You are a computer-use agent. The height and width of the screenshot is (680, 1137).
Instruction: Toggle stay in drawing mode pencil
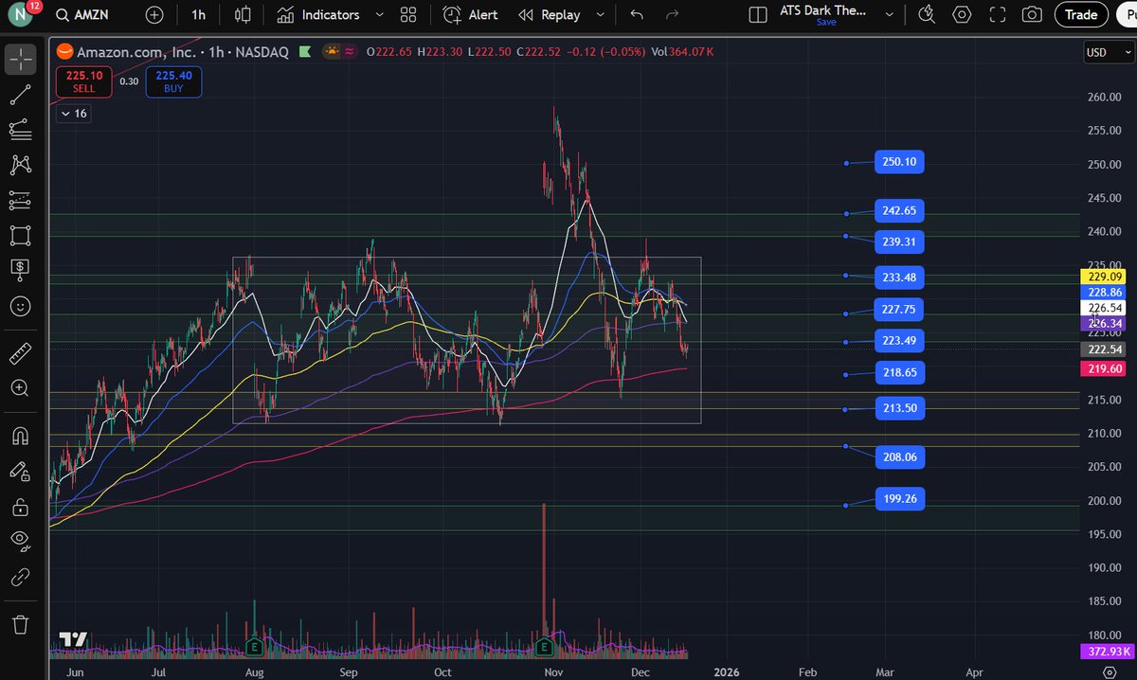(20, 471)
